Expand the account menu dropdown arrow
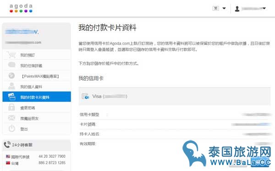Viewport: 275px width, 171px height. point(264,8)
